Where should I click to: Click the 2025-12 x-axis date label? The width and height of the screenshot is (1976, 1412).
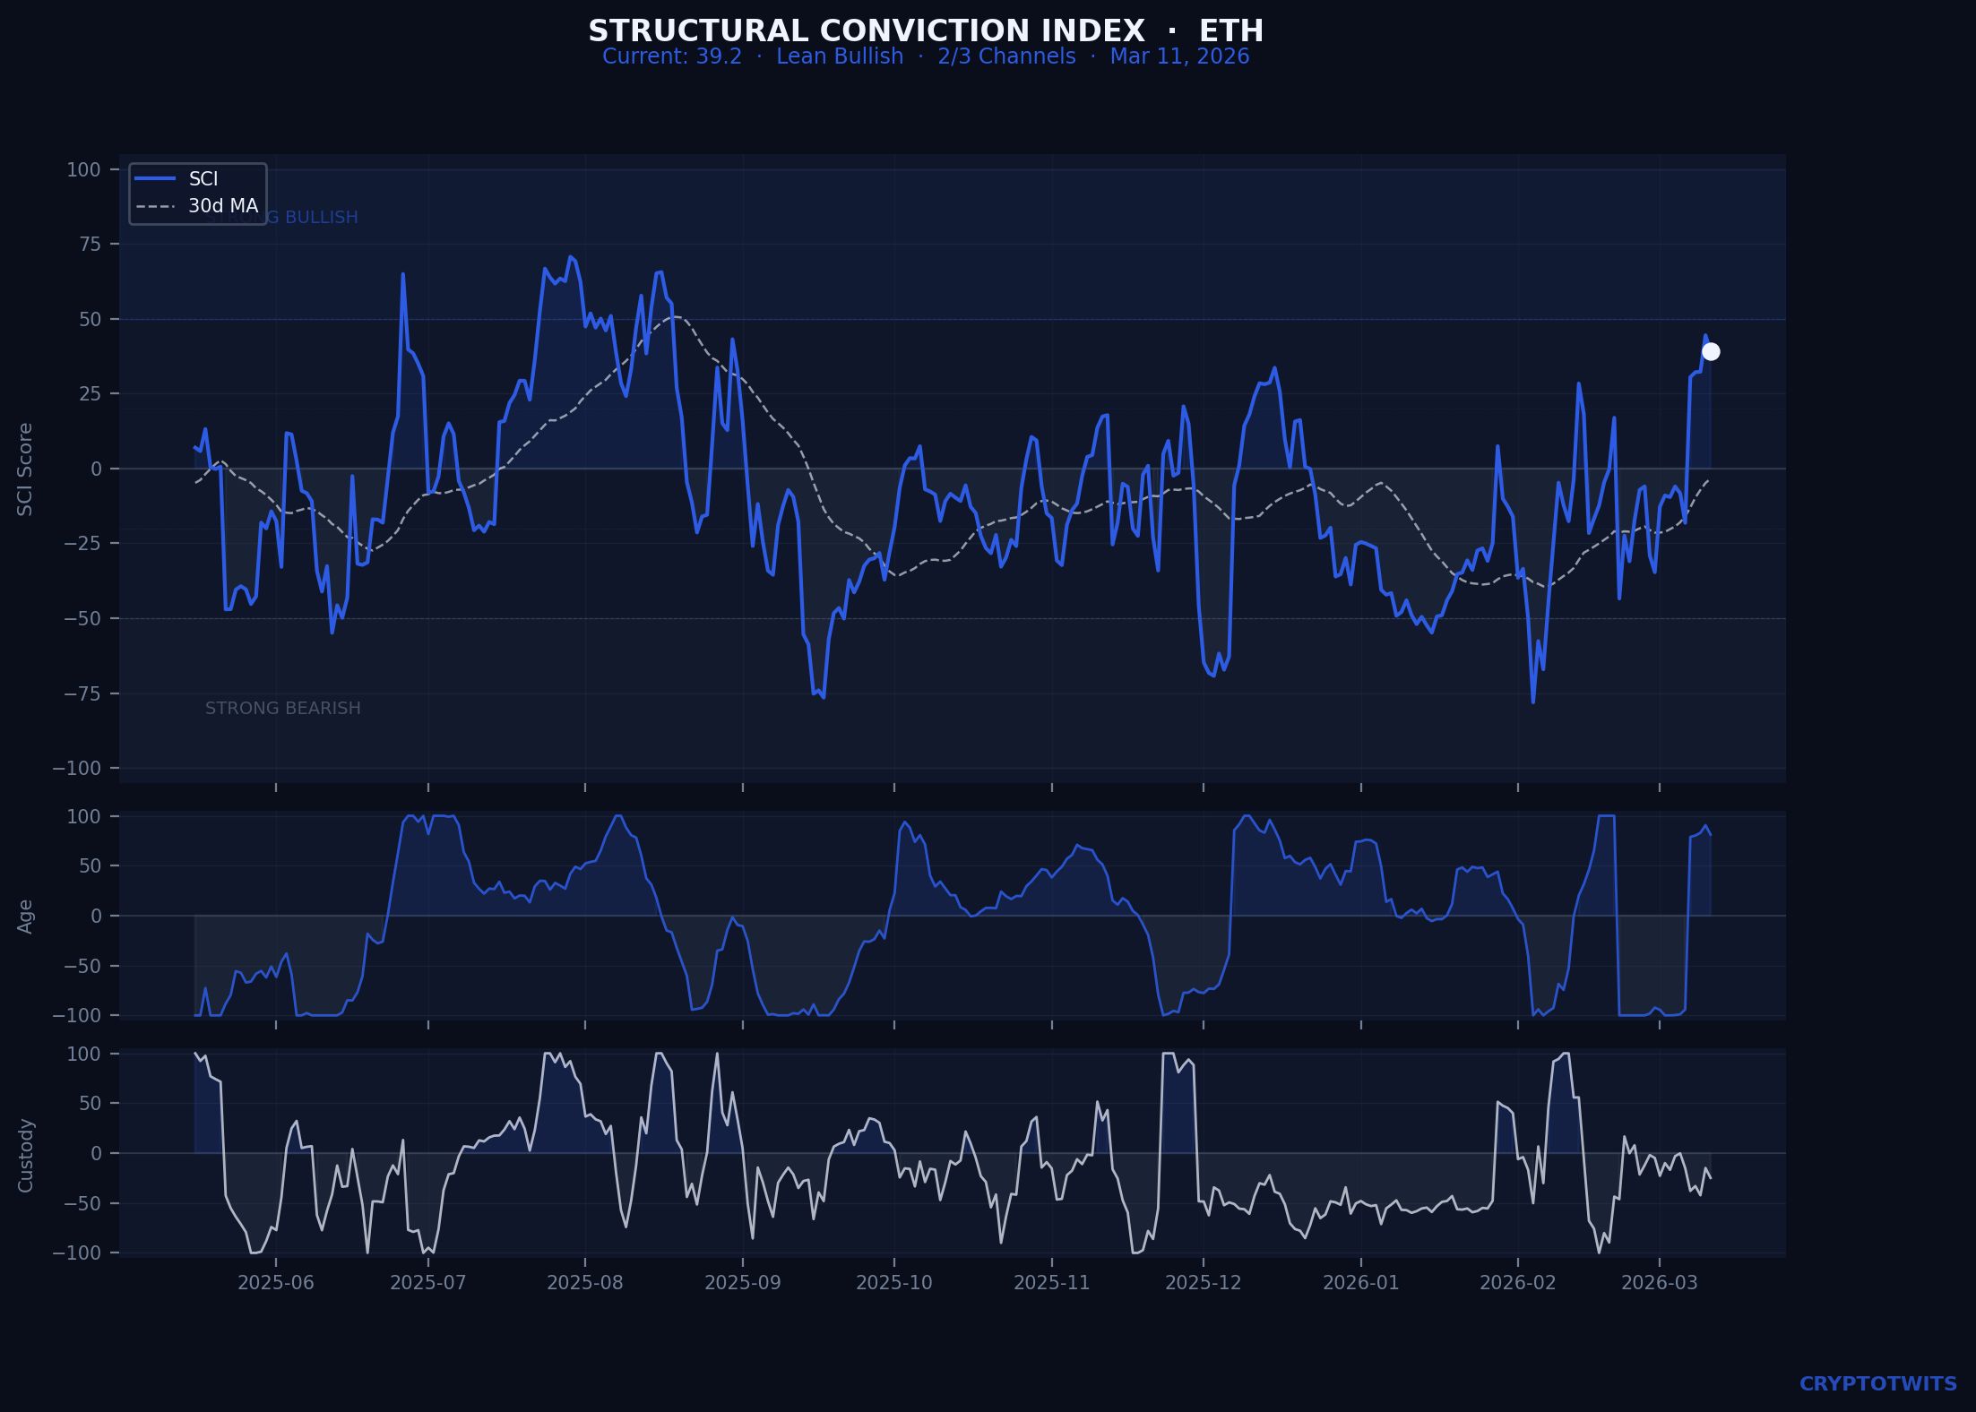[1203, 1282]
